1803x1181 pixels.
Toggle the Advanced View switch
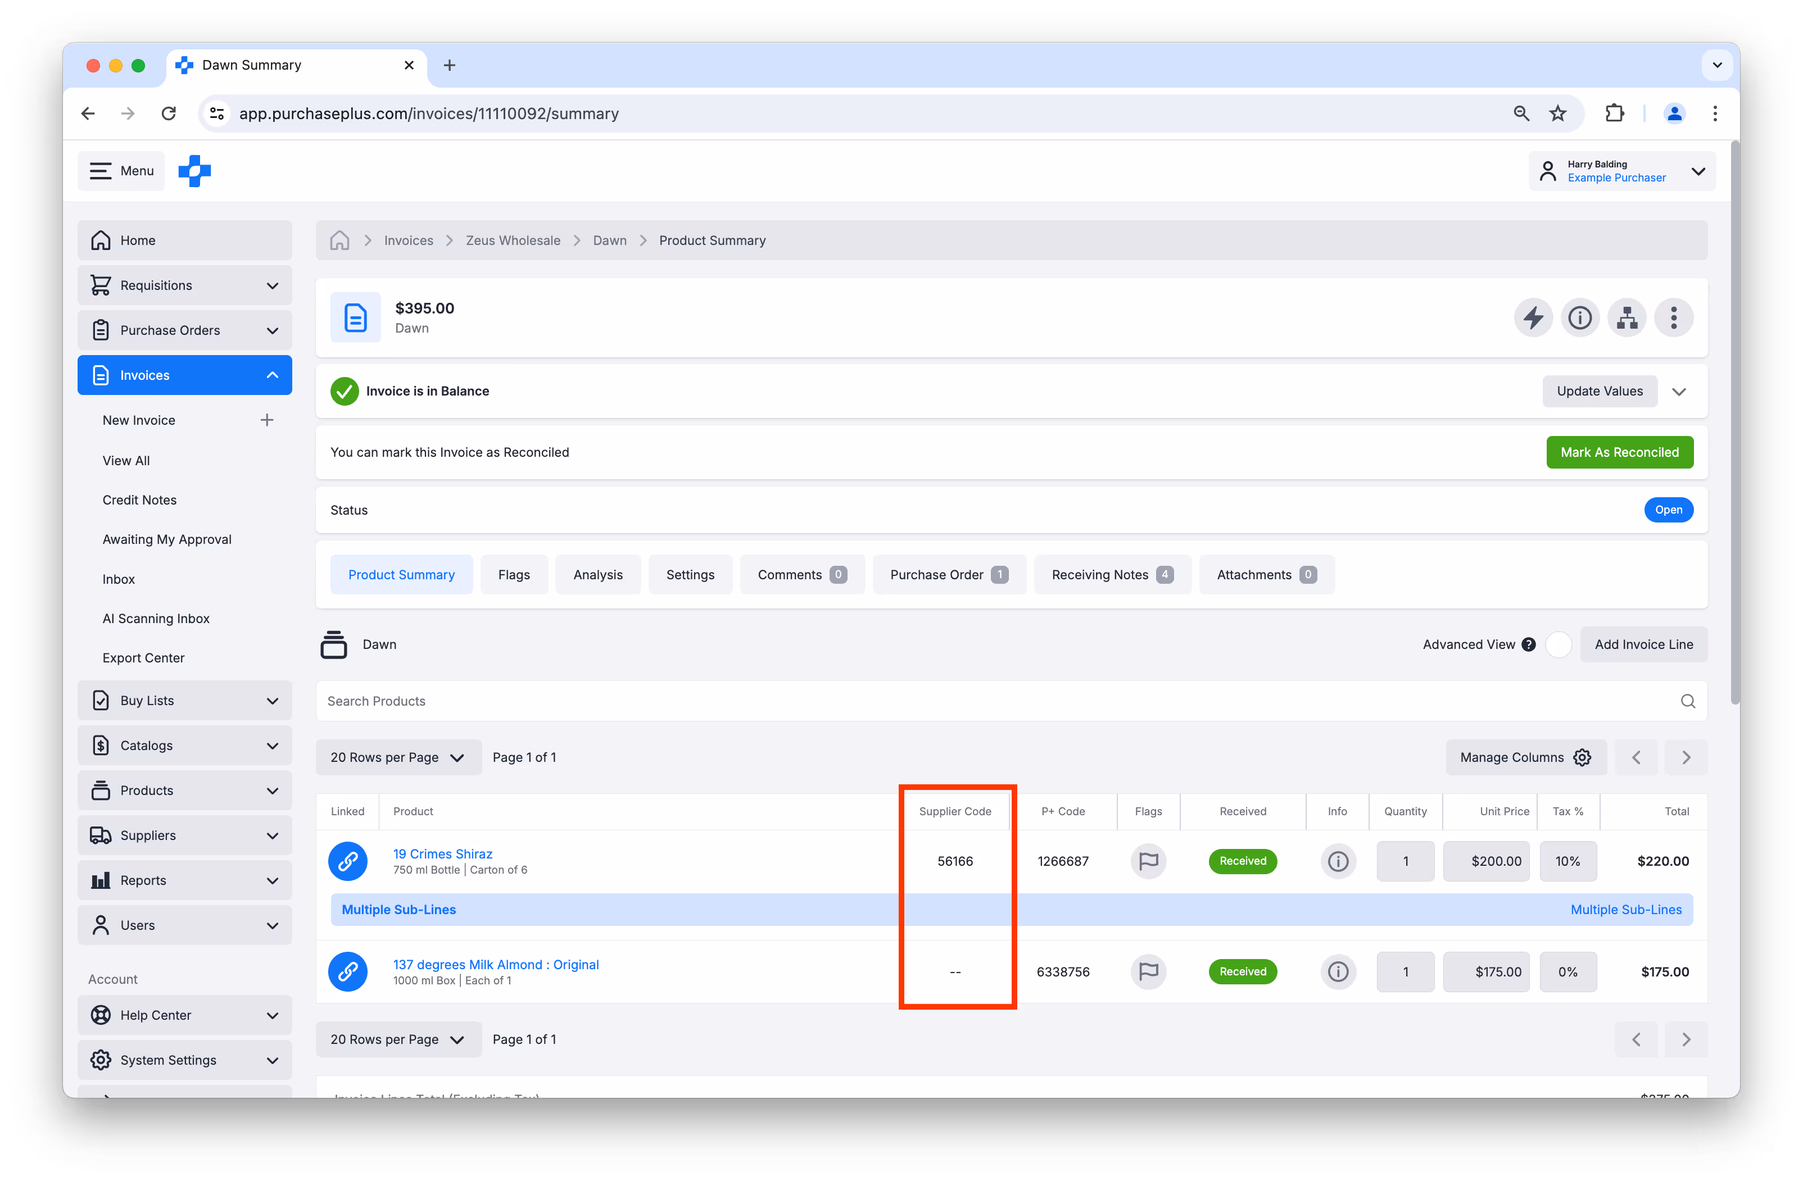(1559, 644)
